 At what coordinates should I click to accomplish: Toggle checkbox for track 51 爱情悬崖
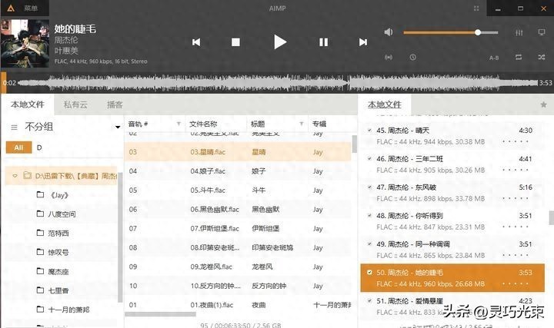click(369, 301)
